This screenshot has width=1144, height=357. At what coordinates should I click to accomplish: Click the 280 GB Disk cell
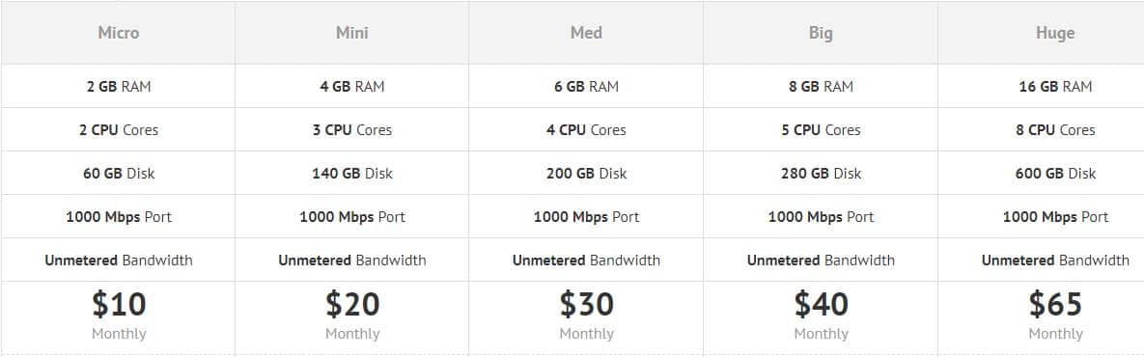(821, 174)
